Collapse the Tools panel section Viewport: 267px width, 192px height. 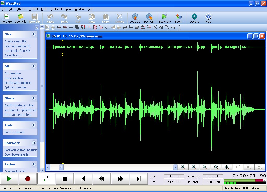34,125
